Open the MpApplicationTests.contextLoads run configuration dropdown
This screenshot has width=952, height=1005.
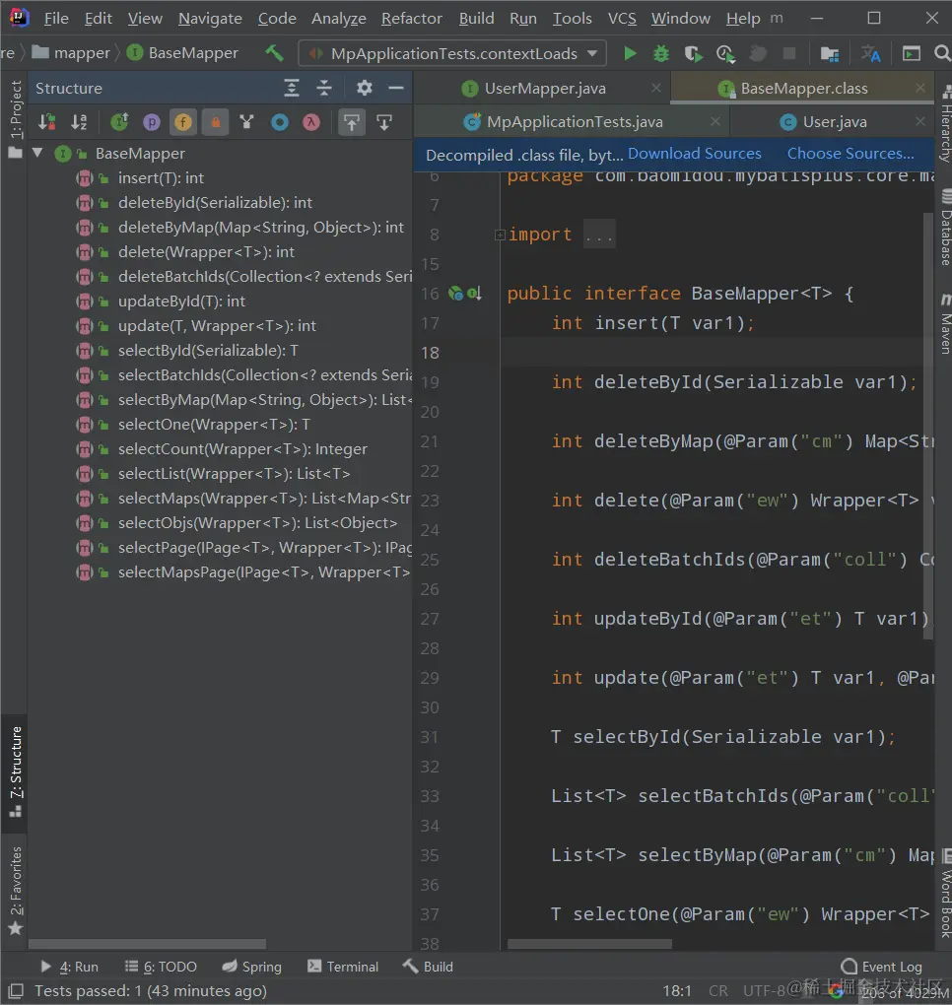(453, 53)
